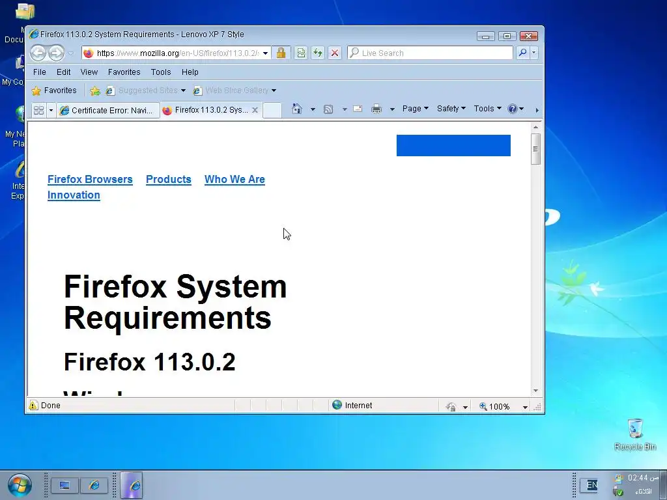Expand the feeds dropdown arrow
This screenshot has width=667, height=500.
click(345, 109)
